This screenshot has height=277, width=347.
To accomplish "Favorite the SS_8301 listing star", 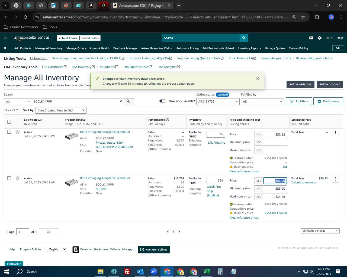I will (x=18, y=178).
